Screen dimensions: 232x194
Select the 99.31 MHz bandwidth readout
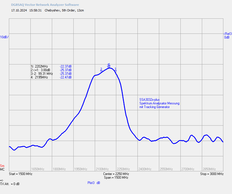coord(45,74)
